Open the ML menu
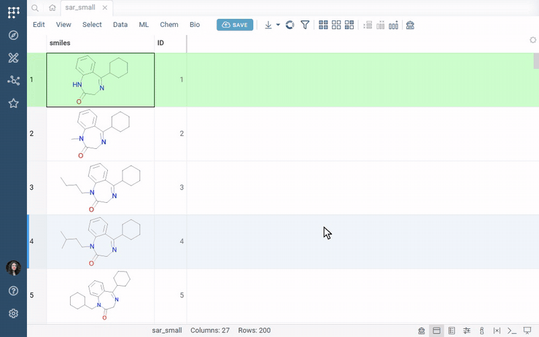 pyautogui.click(x=144, y=25)
